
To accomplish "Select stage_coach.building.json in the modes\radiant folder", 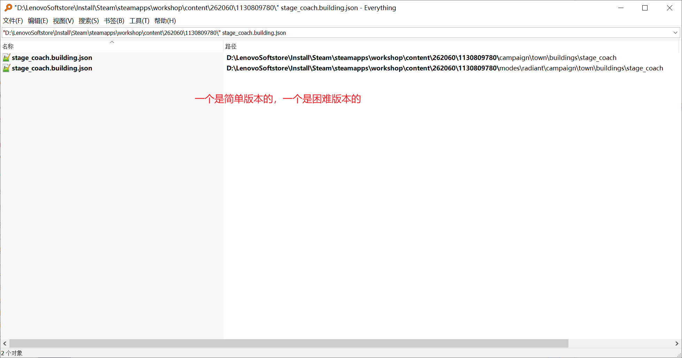I will (52, 68).
